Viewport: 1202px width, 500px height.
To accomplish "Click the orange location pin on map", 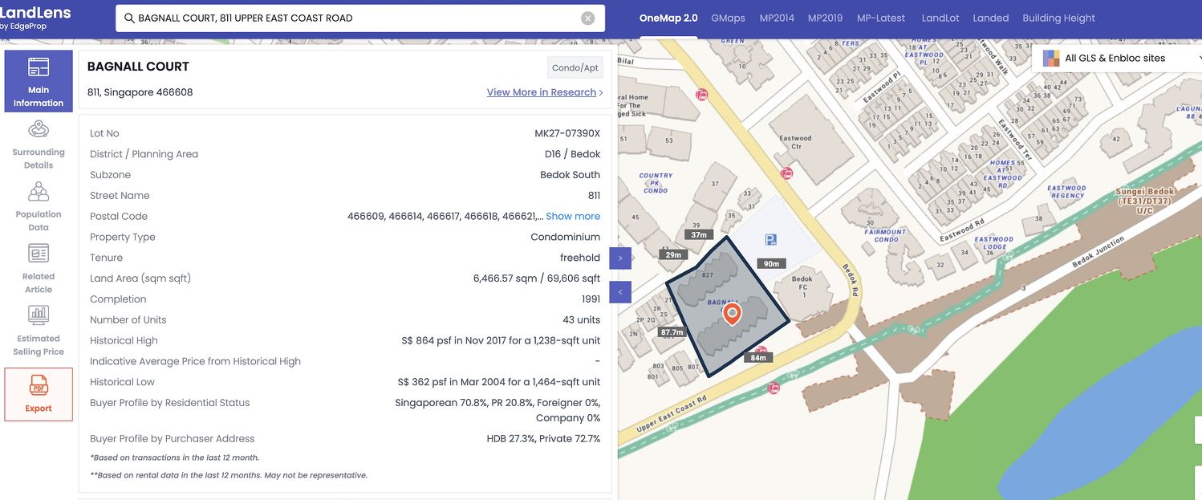I will (x=731, y=313).
